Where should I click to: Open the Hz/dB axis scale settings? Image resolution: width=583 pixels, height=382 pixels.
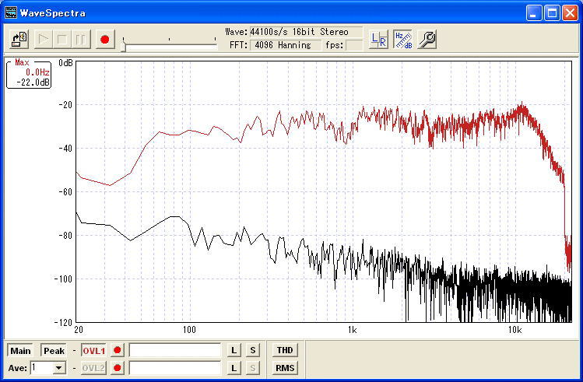pos(403,39)
